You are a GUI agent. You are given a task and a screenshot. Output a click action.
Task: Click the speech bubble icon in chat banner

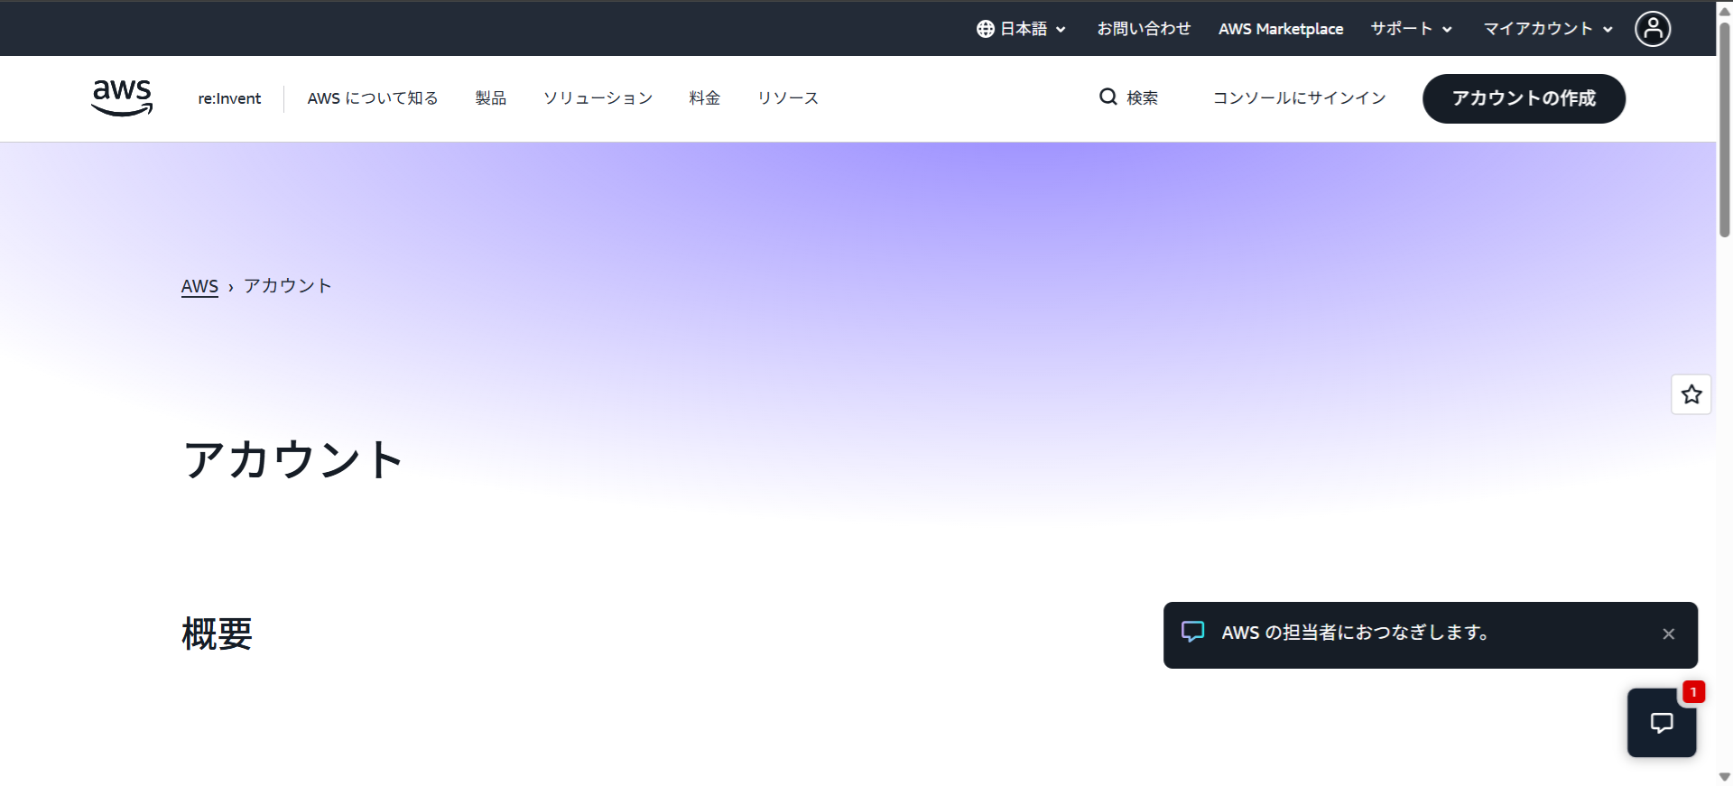1192,632
